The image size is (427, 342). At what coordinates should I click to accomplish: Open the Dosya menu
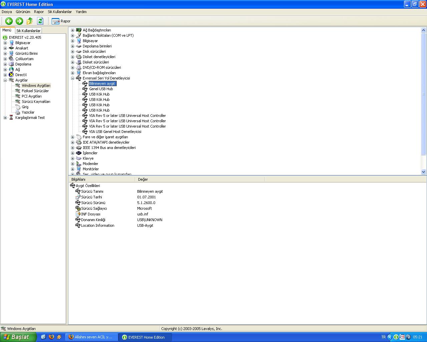(x=7, y=12)
